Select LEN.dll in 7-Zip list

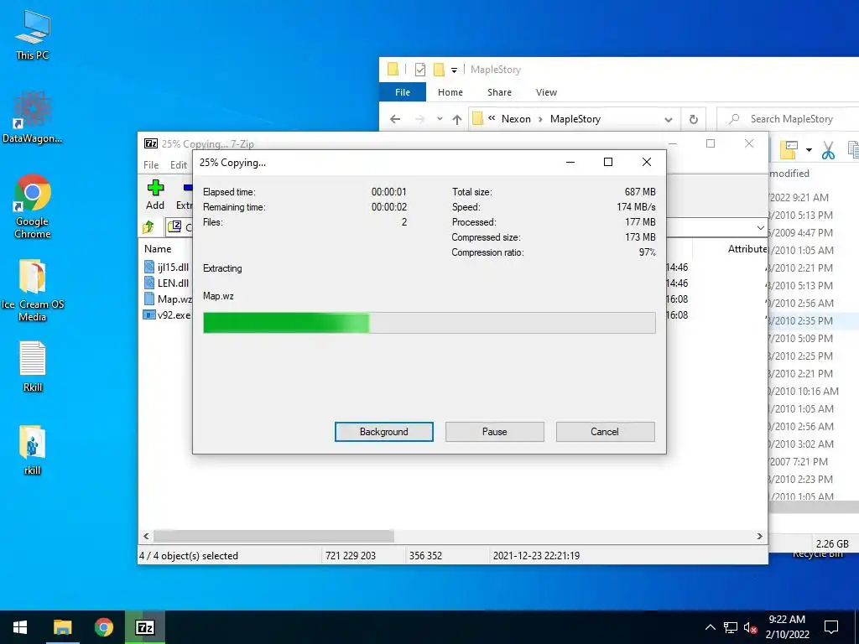click(x=167, y=283)
